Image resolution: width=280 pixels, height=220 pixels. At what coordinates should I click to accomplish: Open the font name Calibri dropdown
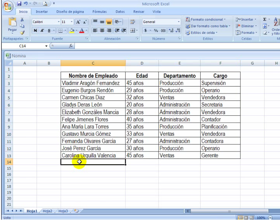[x=59, y=22]
